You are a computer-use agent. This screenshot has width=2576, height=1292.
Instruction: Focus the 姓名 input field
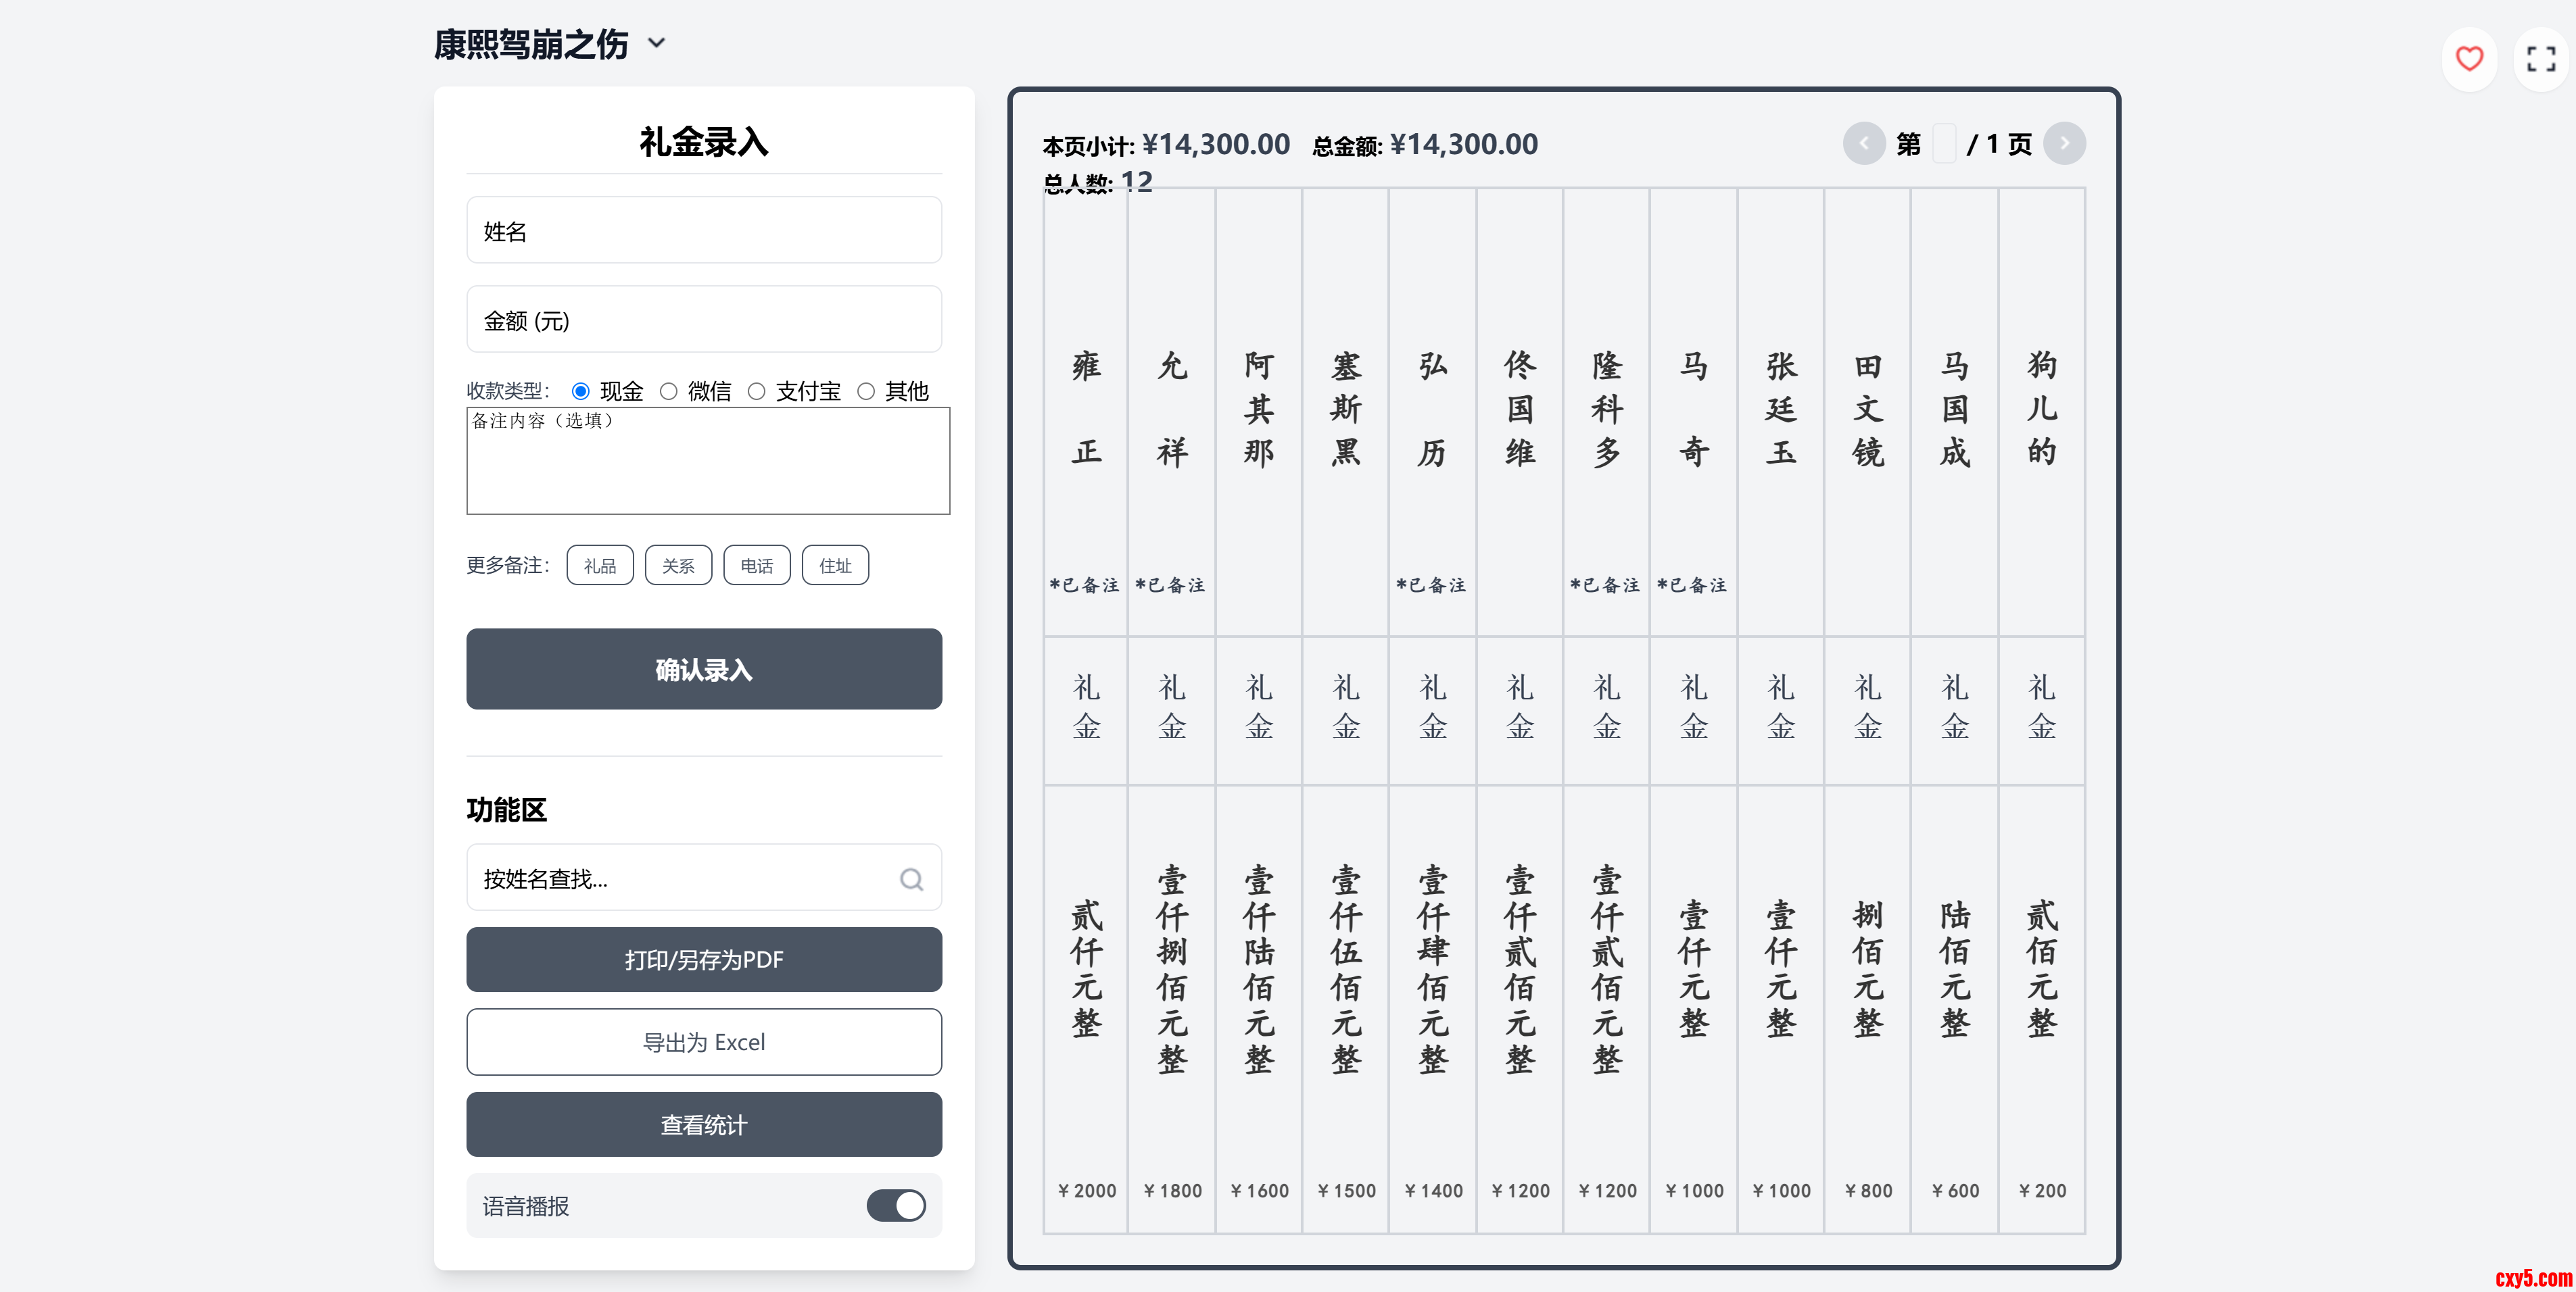point(703,231)
